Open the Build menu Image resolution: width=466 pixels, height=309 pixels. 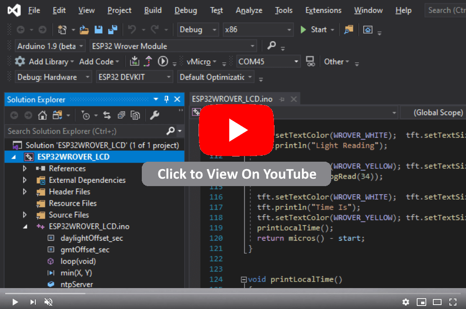coord(153,10)
